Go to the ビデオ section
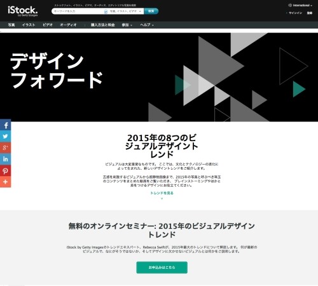The width and height of the screenshot is (318, 286). [48, 25]
